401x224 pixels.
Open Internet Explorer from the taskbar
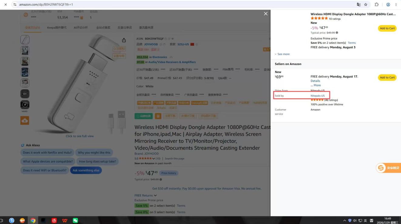click(12, 221)
